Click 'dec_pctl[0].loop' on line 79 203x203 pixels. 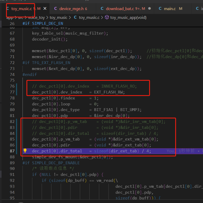point(51,104)
